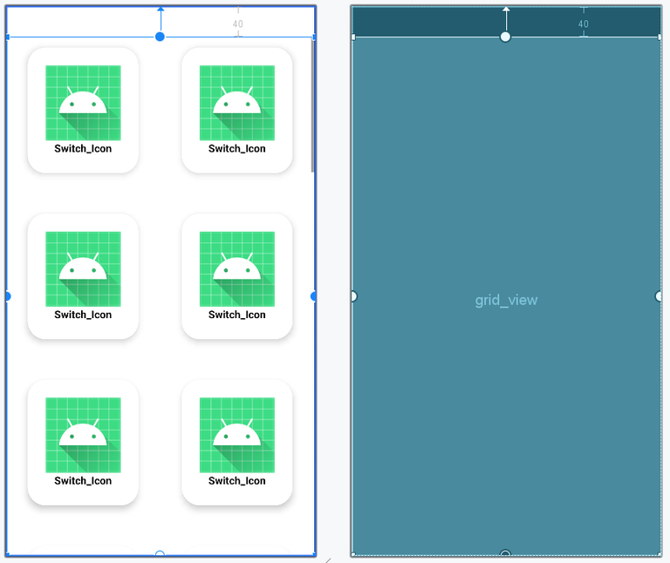Click the 40 margin value in design view
The height and width of the screenshot is (563, 670).
pyautogui.click(x=238, y=24)
